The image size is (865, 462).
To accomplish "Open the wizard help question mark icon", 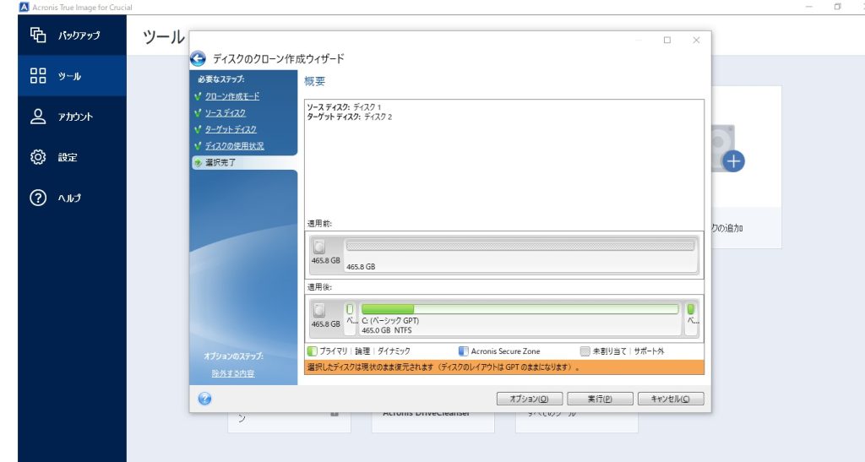I will coord(204,399).
